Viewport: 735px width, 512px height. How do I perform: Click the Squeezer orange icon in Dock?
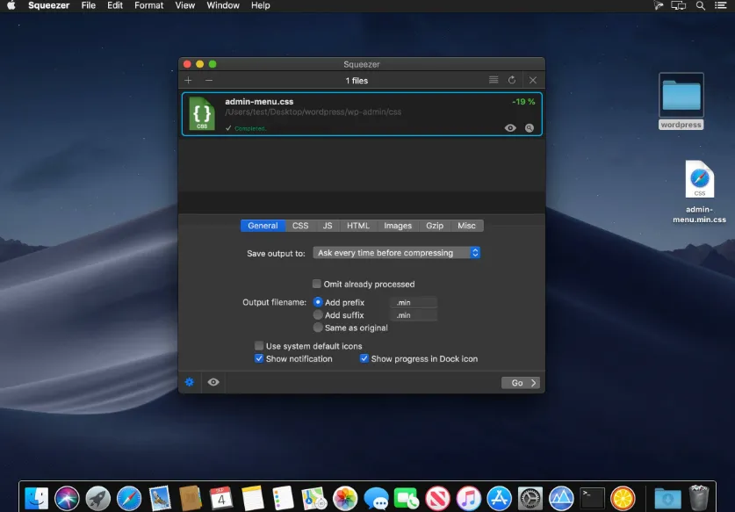tap(623, 498)
